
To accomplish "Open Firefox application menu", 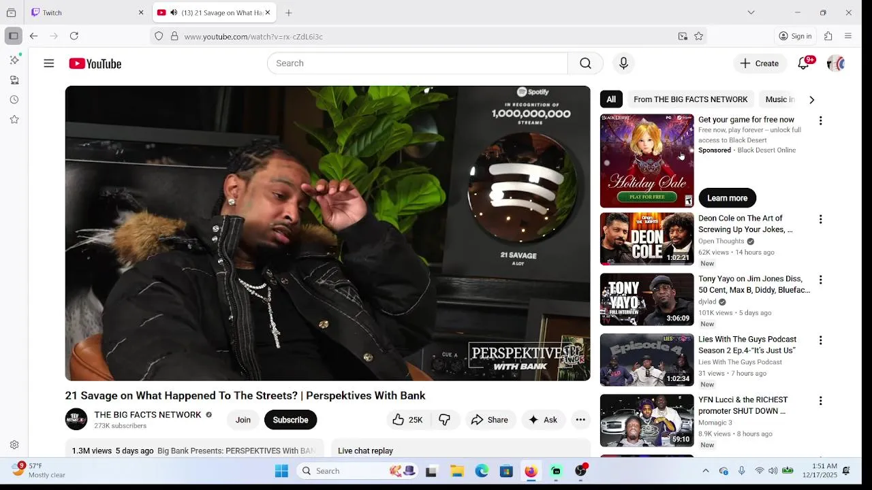I will (x=848, y=36).
